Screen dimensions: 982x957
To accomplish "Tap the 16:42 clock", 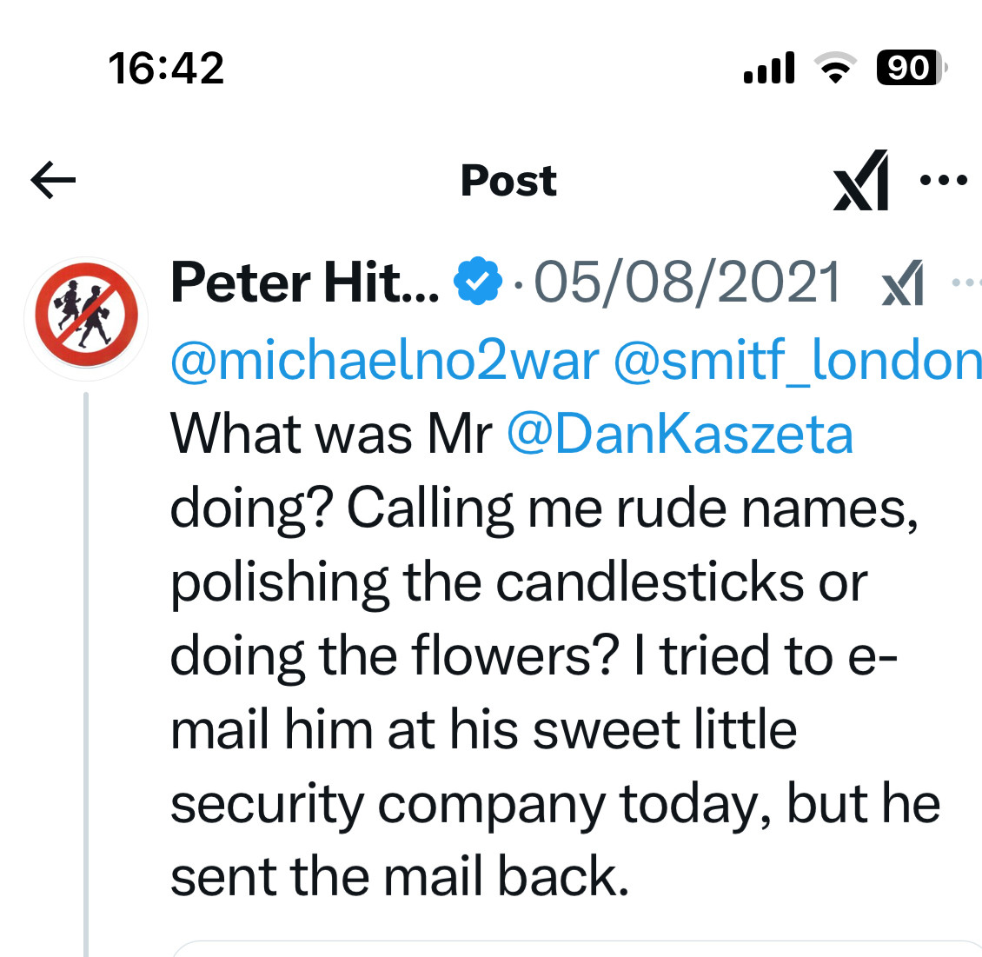I will pos(166,69).
